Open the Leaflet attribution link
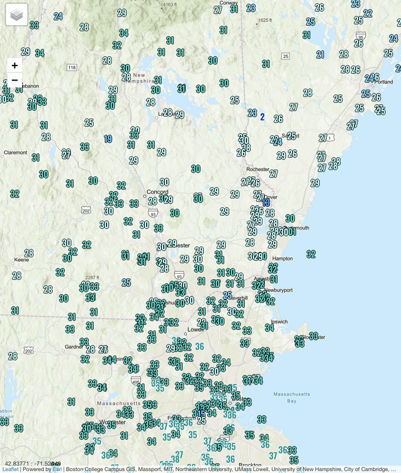This screenshot has width=401, height=473. (x=10, y=469)
